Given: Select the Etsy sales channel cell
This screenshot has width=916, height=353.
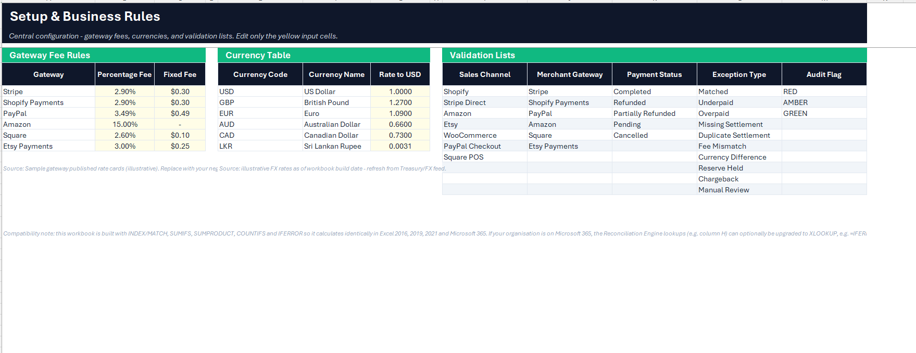Looking at the screenshot, I should tap(485, 124).
